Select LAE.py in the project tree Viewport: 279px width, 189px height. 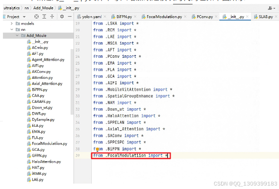point(35,180)
